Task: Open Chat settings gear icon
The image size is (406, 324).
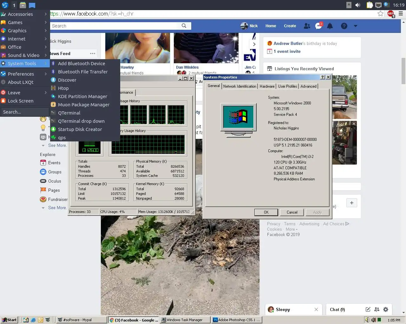Action: tap(386, 310)
